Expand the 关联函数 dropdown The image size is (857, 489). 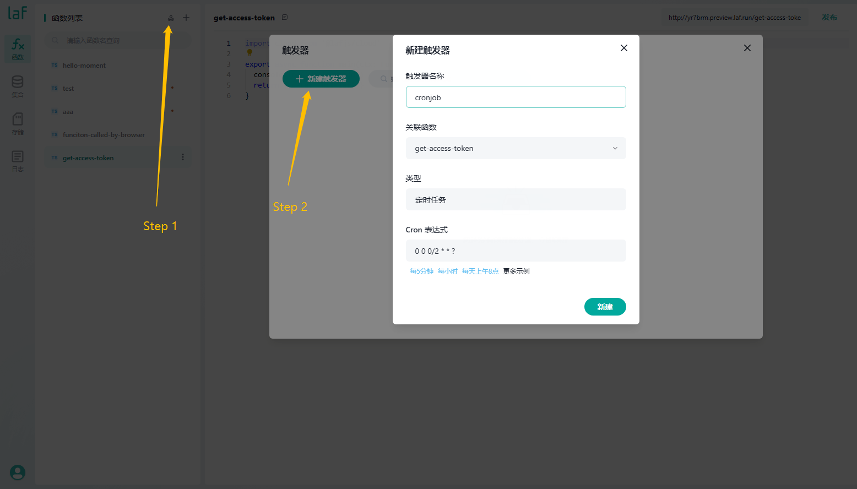tap(516, 148)
